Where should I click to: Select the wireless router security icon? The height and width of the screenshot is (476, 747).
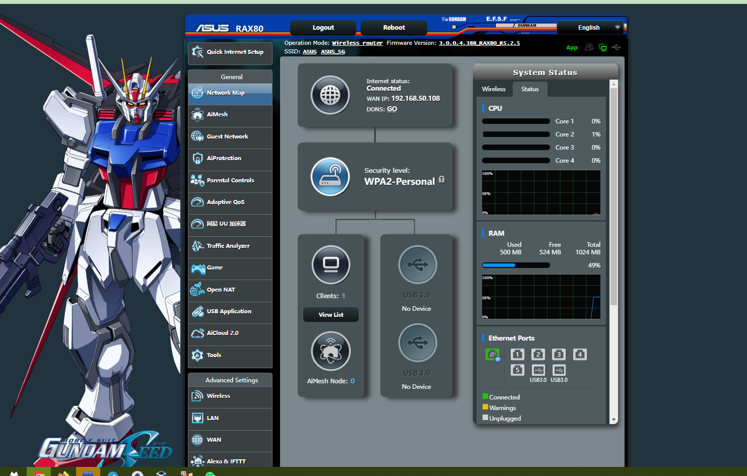pyautogui.click(x=330, y=176)
